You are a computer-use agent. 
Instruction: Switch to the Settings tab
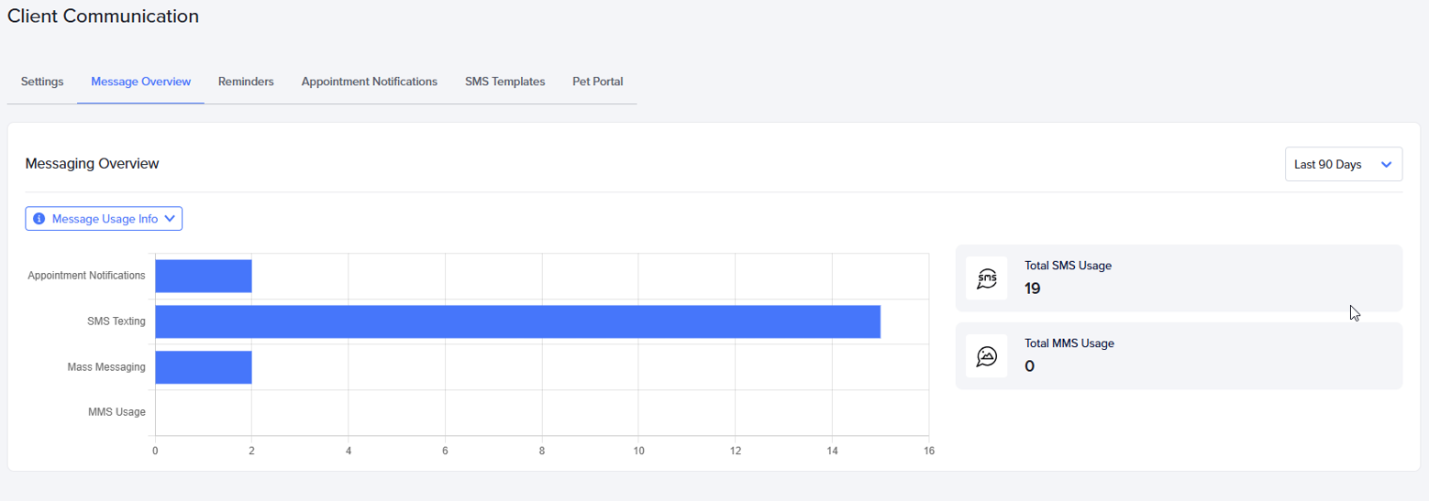click(x=42, y=82)
